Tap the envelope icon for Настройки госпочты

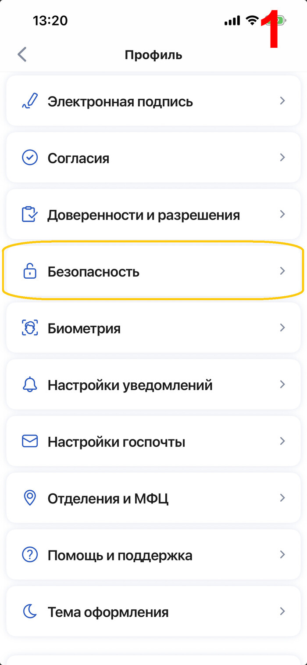pos(29,441)
